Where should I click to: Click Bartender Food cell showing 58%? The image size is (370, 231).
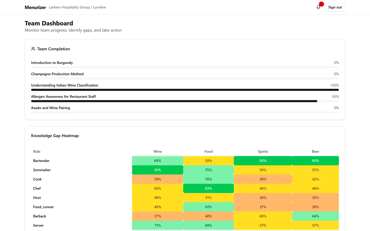(x=208, y=161)
